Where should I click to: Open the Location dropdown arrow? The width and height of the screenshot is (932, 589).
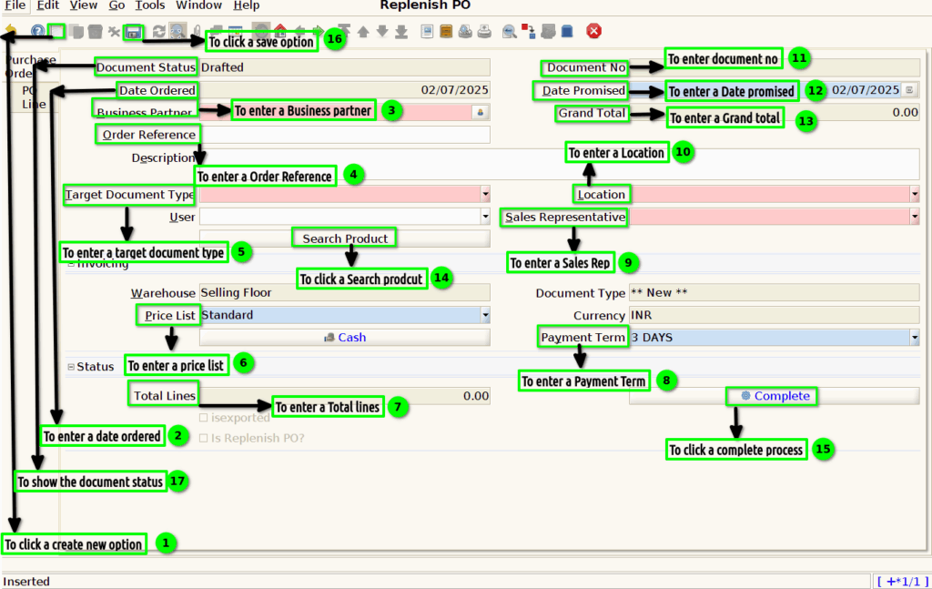pos(915,194)
